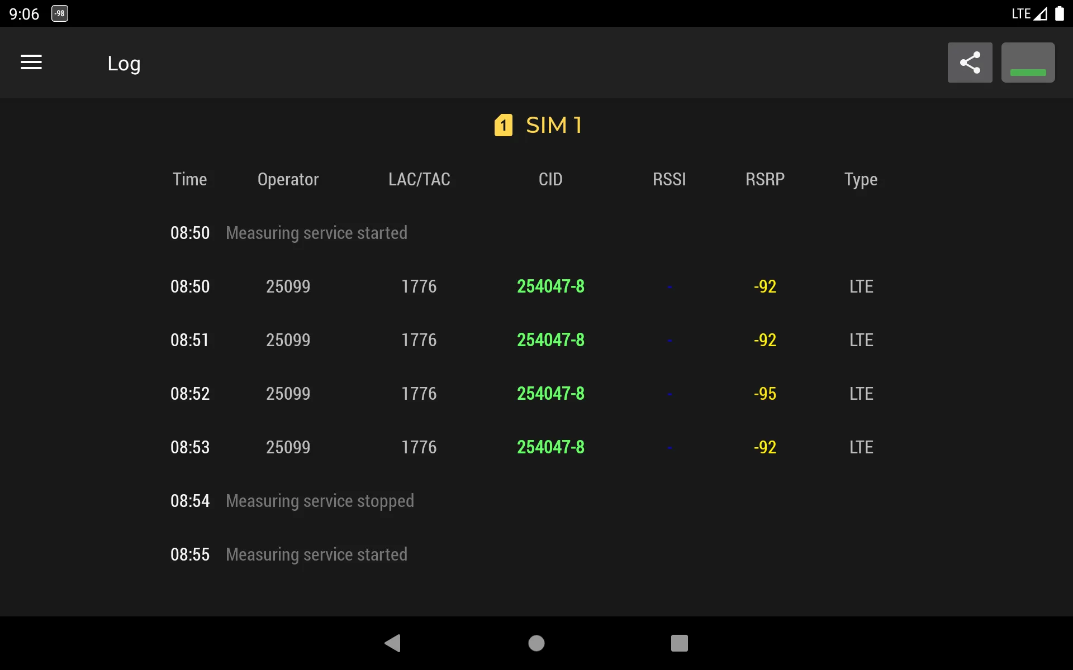Click the green minimize bar icon
1073x670 pixels.
coord(1028,62)
